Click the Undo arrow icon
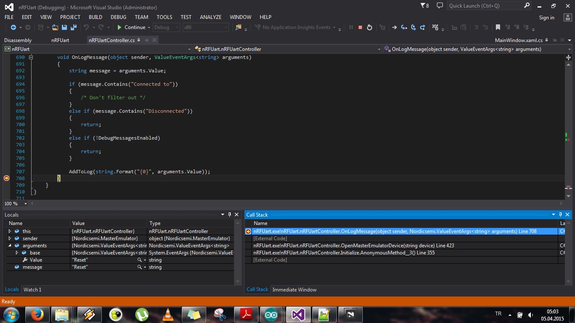 (86, 27)
